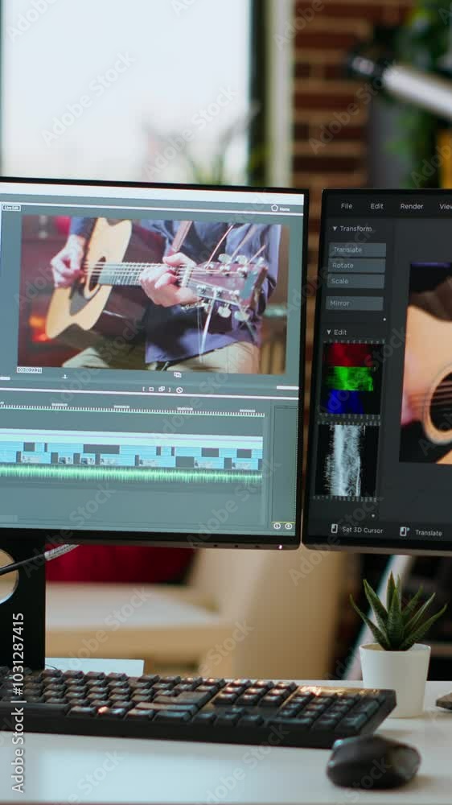The image size is (452, 805).
Task: Click the right round icon at timeline bottom-right
Action: point(289,526)
